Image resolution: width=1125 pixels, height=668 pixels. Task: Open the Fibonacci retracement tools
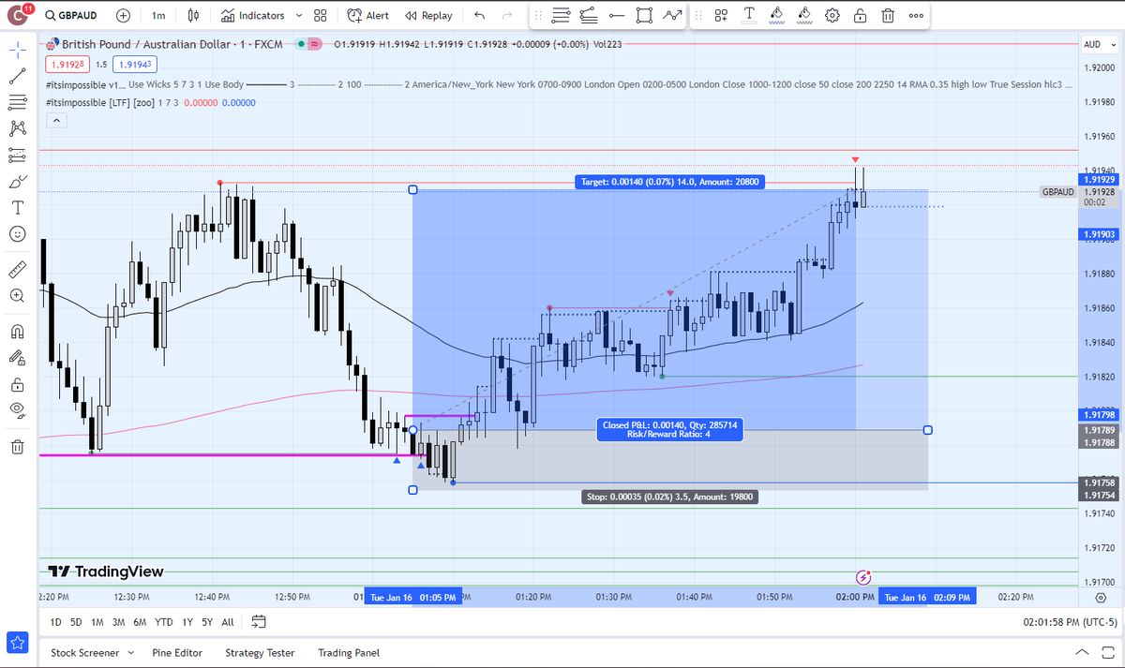pos(17,101)
